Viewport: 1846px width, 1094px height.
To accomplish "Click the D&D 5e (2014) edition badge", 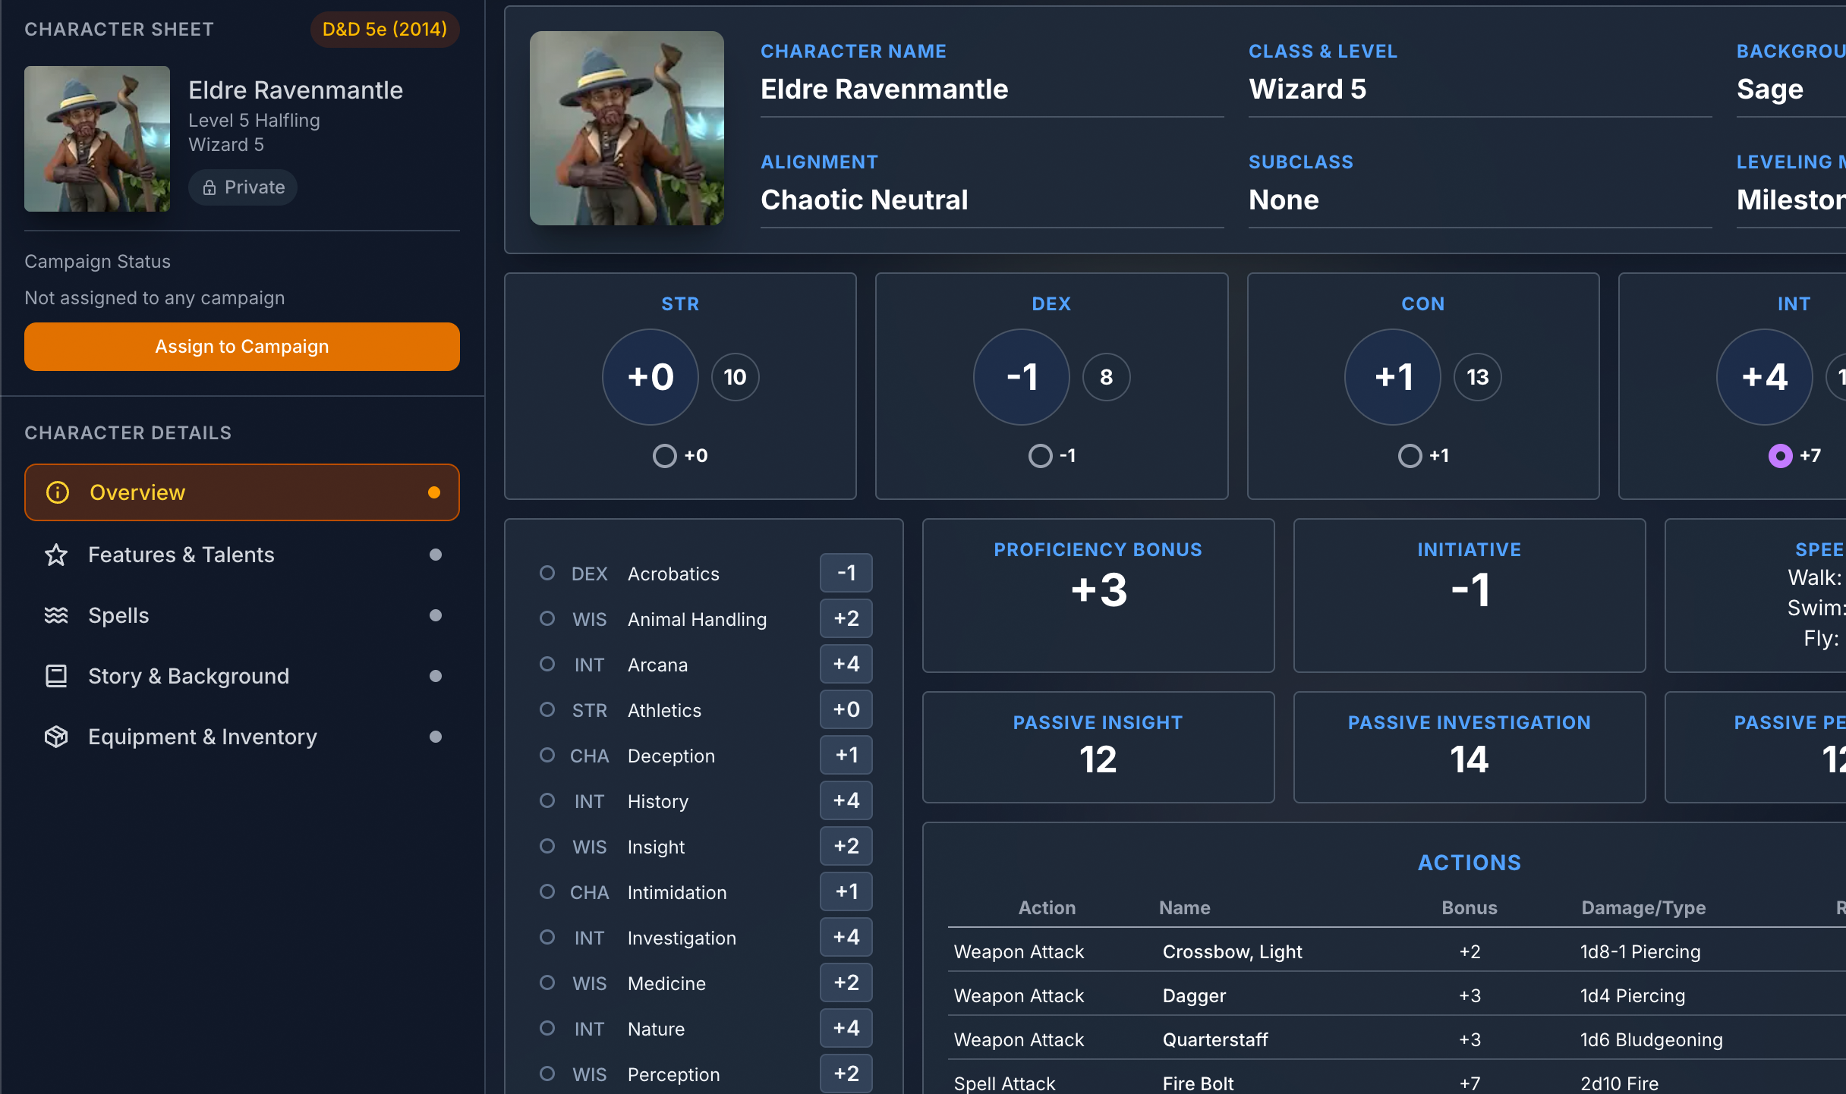I will coord(384,30).
